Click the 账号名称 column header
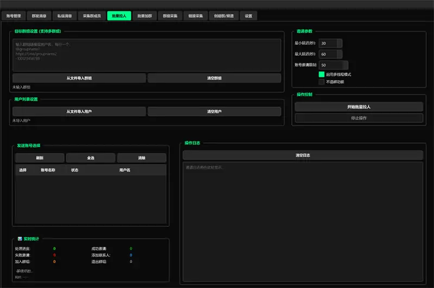The image size is (434, 288). point(48,170)
